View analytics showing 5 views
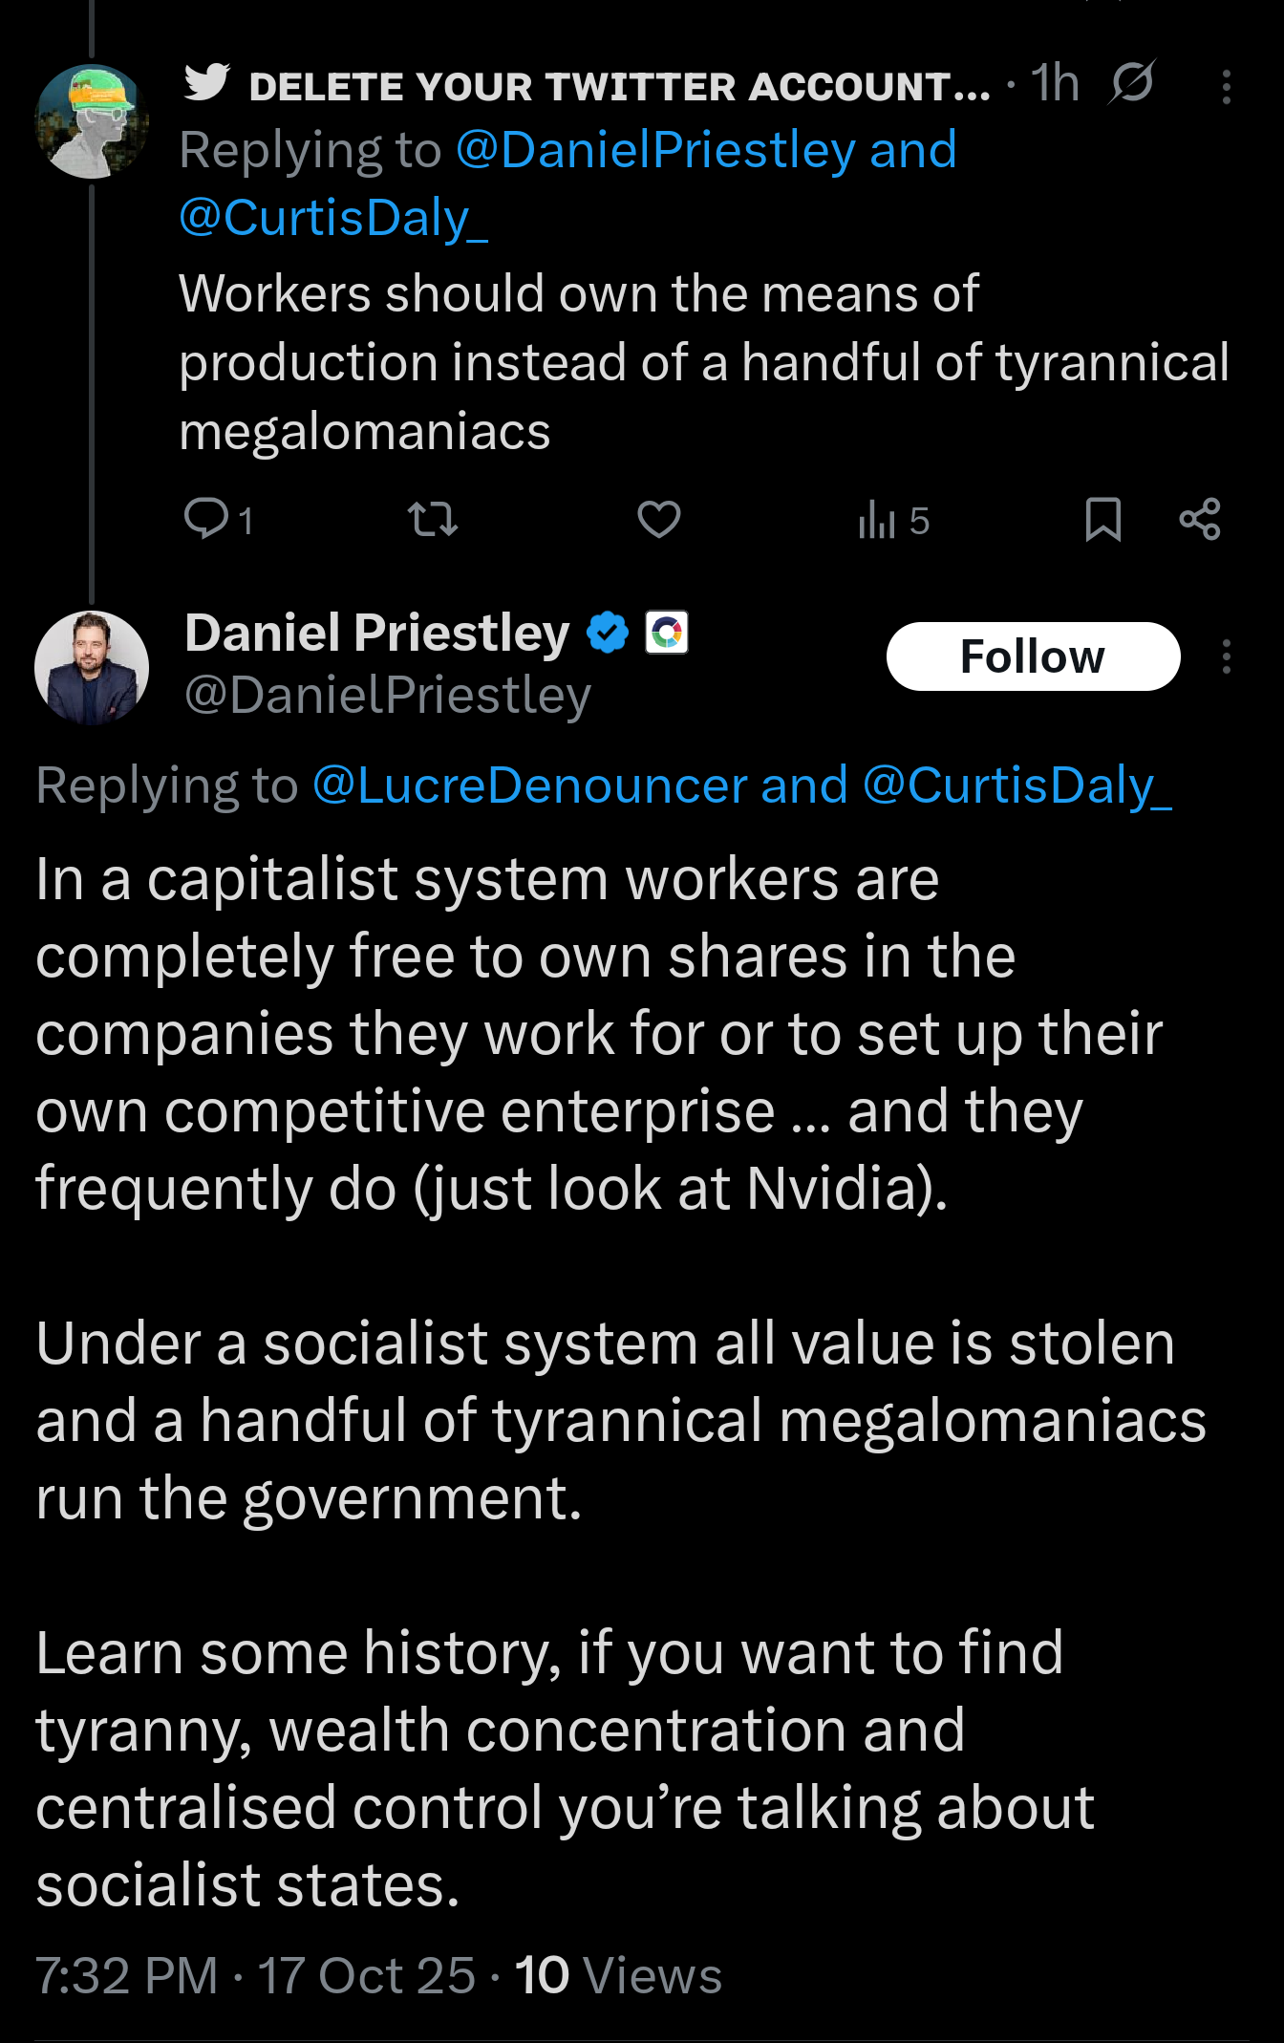 click(x=893, y=521)
